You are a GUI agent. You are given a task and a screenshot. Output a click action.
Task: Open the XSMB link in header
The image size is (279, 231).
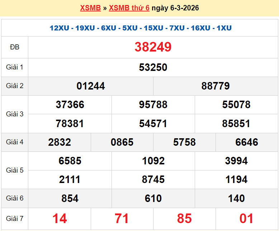coord(90,8)
